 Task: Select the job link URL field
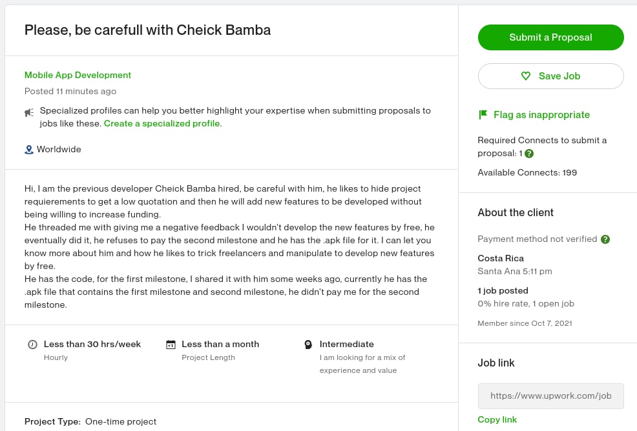[x=550, y=396]
